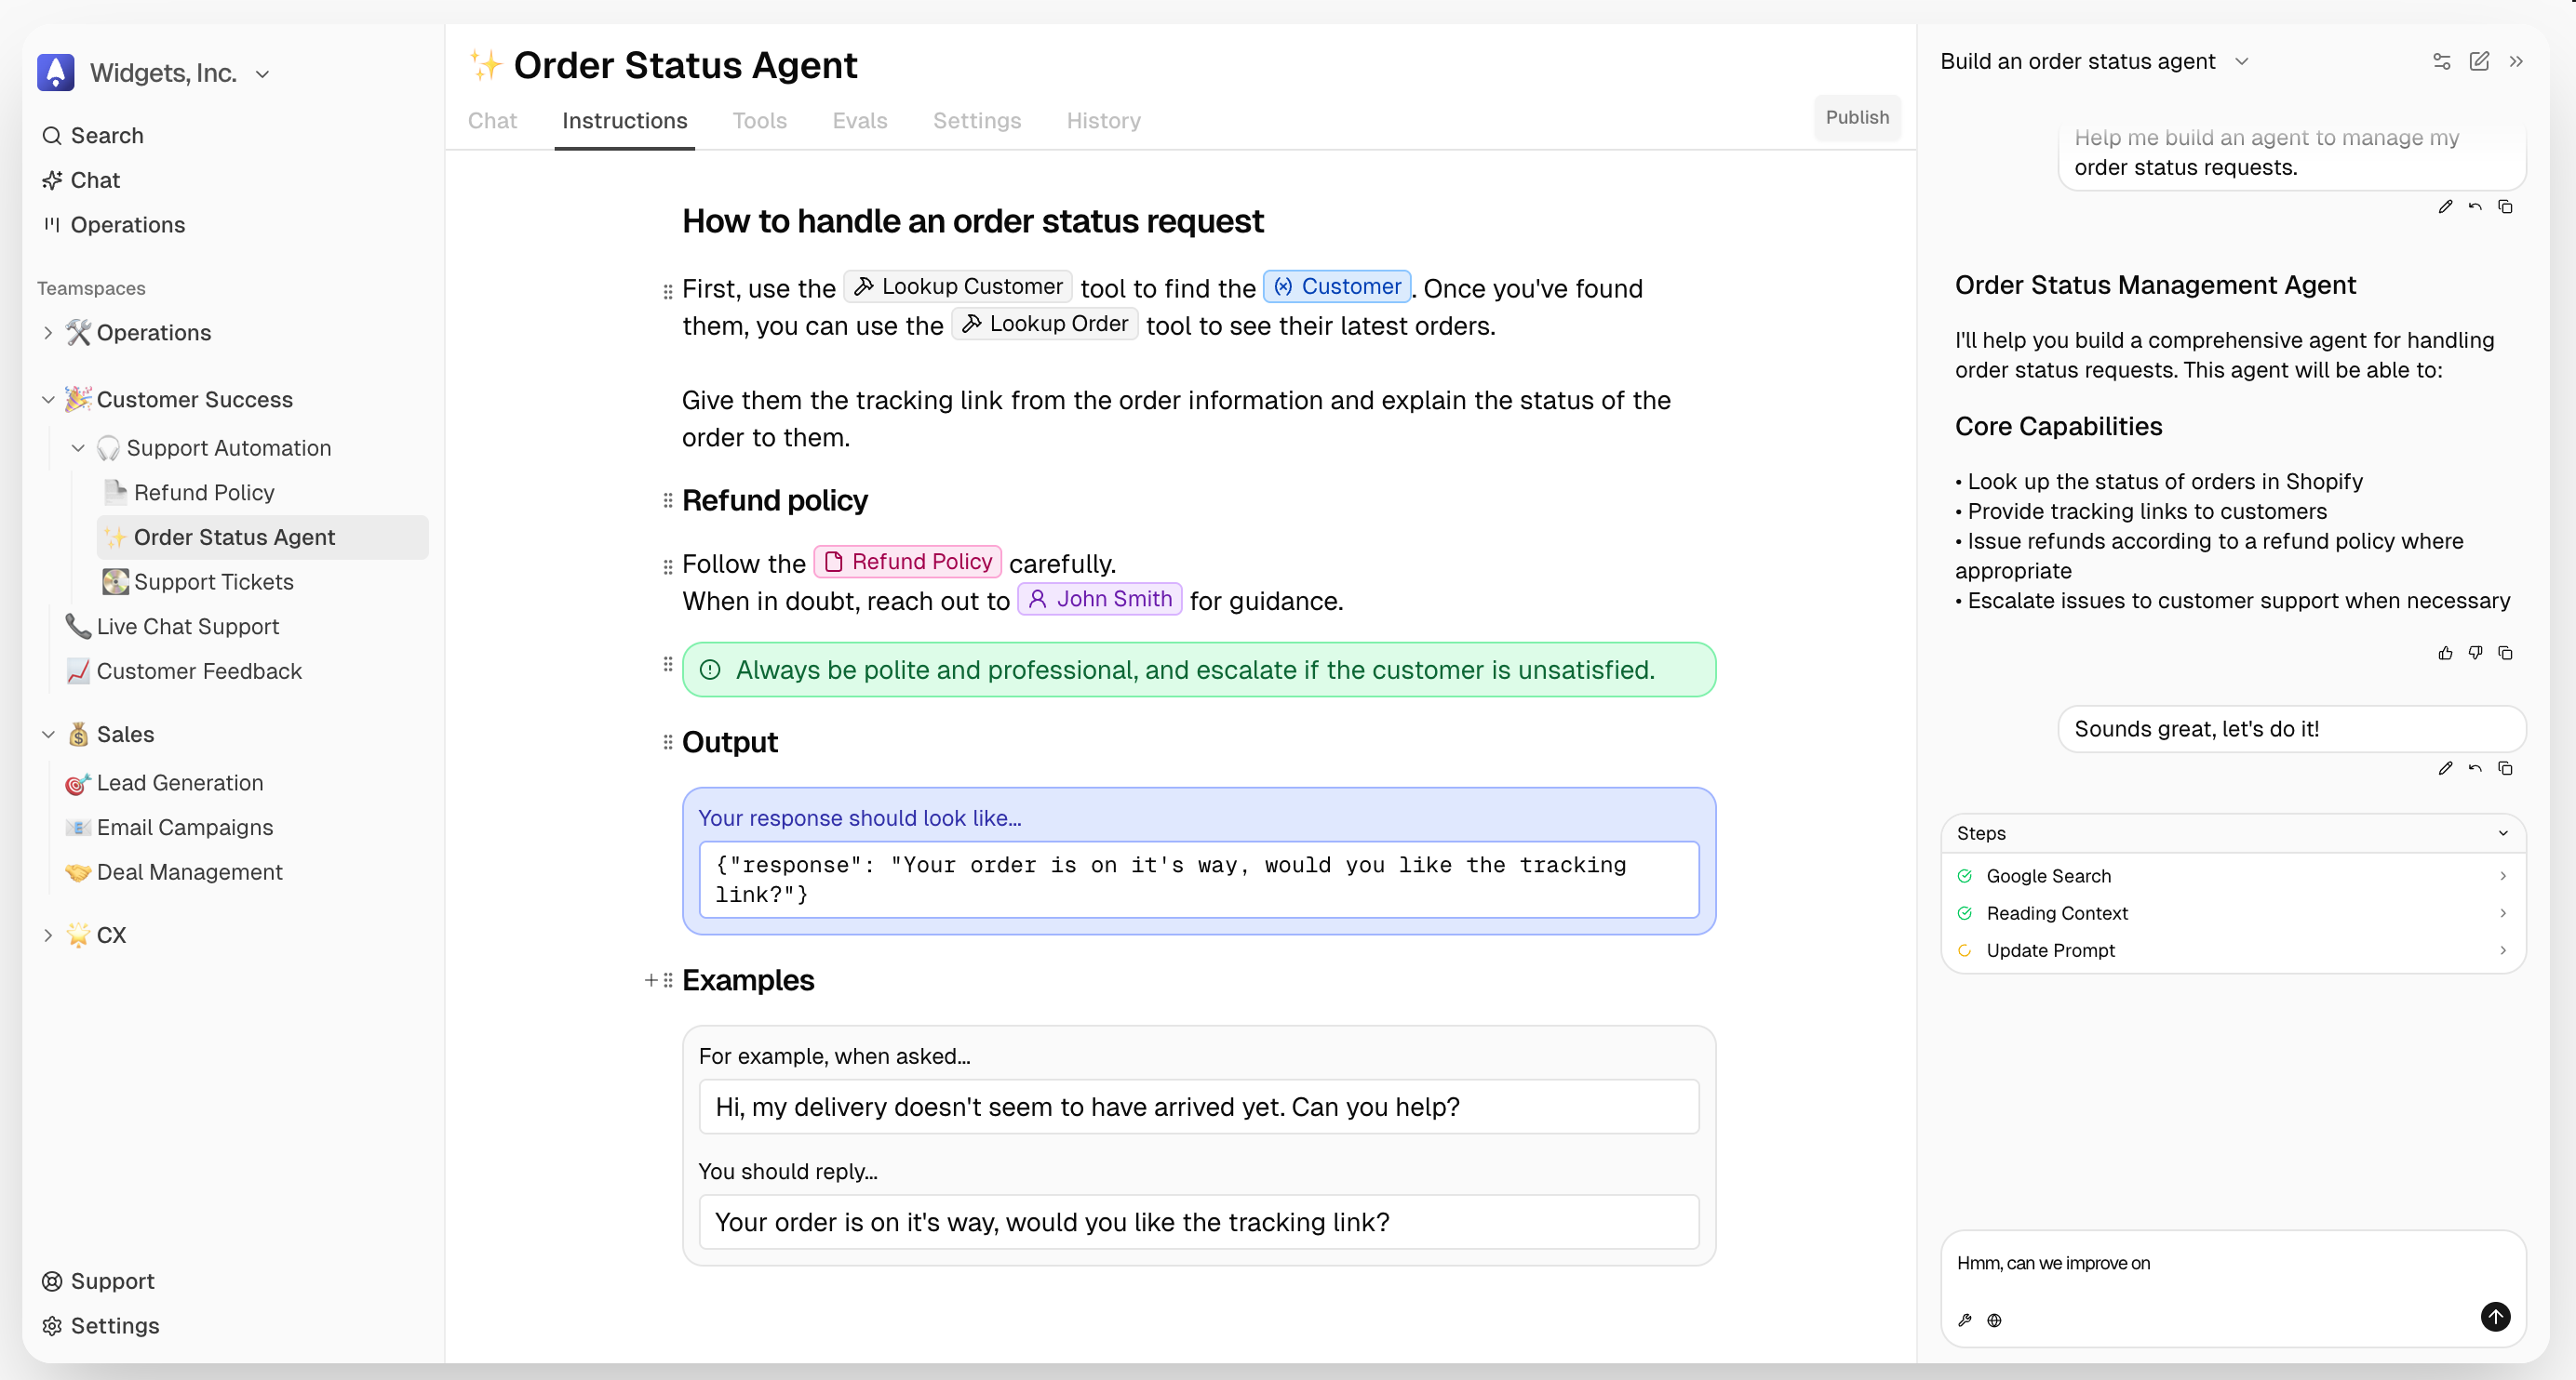This screenshot has height=1380, width=2576.
Task: Collapse the assistant side panel
Action: [2516, 62]
